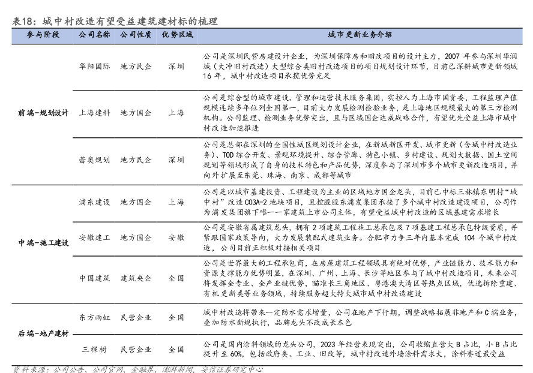Select company name 中国建筑

94,278
